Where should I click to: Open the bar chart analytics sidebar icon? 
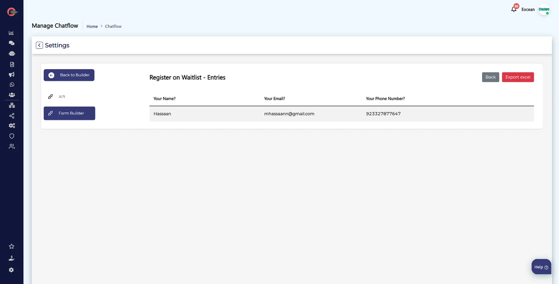(x=11, y=33)
